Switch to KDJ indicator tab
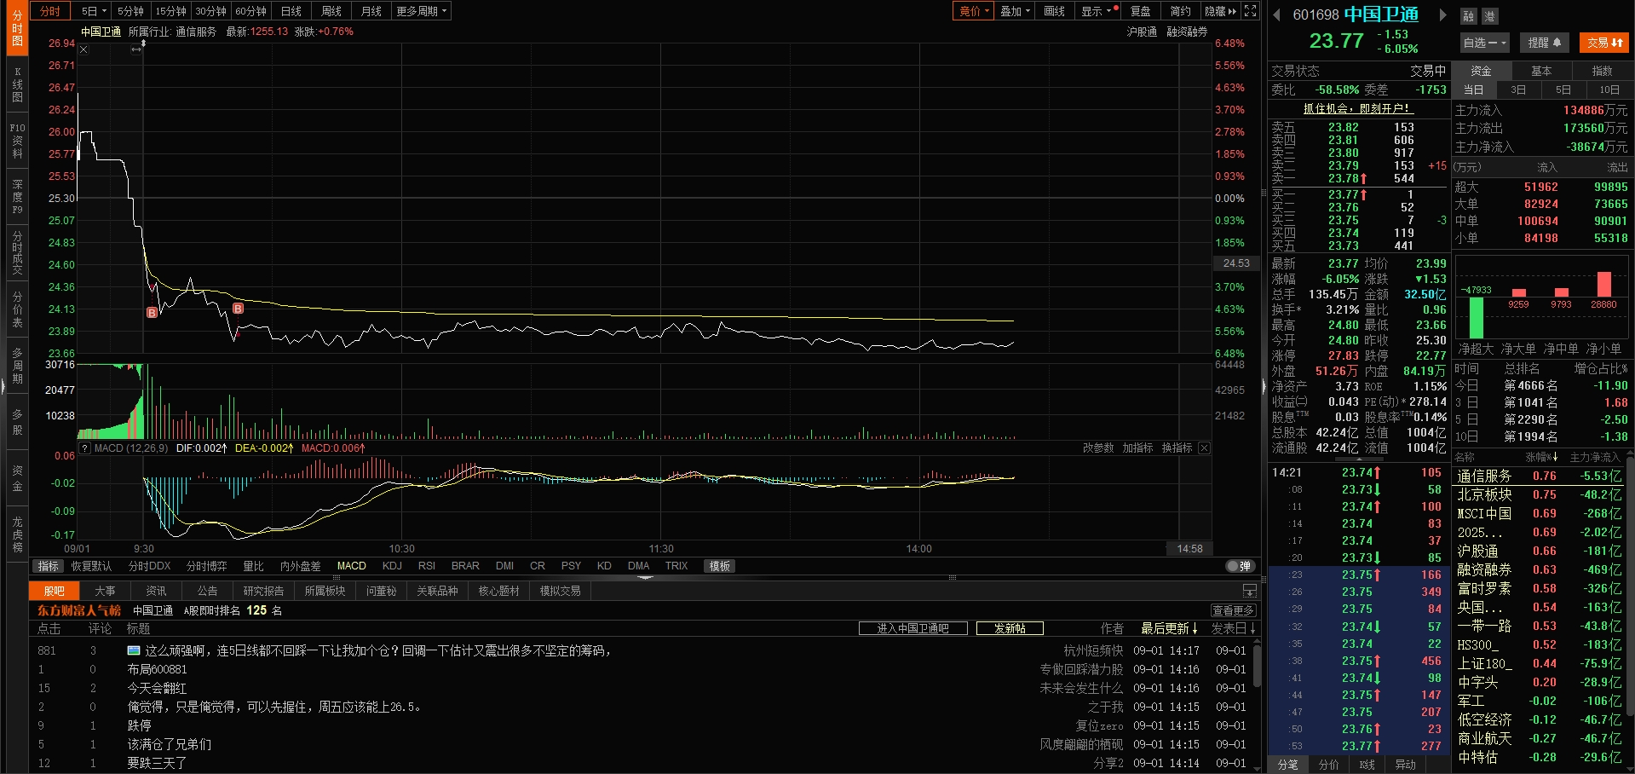Screen dimensions: 1635x774 [x=392, y=567]
